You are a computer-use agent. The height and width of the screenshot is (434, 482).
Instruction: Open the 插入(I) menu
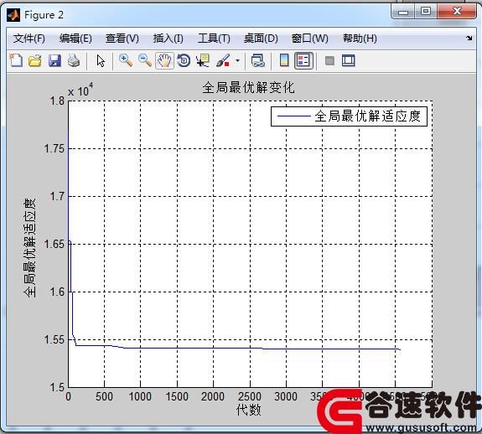coord(168,39)
